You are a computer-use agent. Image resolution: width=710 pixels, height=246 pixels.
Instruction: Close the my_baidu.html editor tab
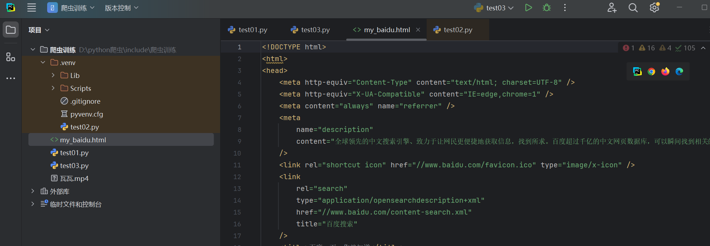click(418, 30)
